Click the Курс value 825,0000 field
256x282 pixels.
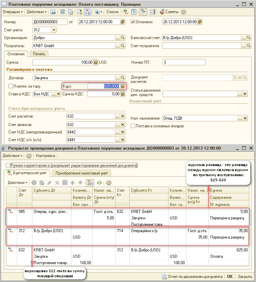tap(104, 86)
